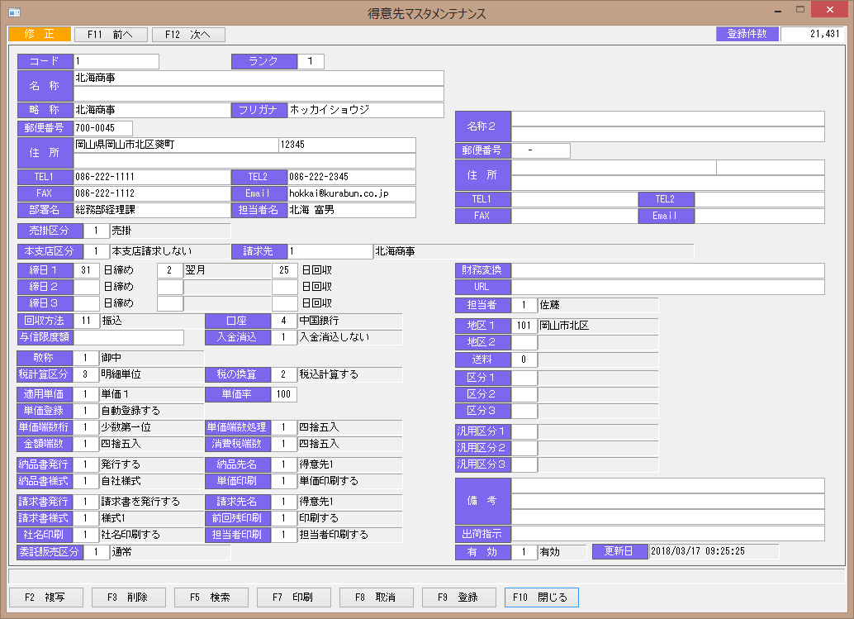Click the first 備考 remarks line

pos(667,485)
